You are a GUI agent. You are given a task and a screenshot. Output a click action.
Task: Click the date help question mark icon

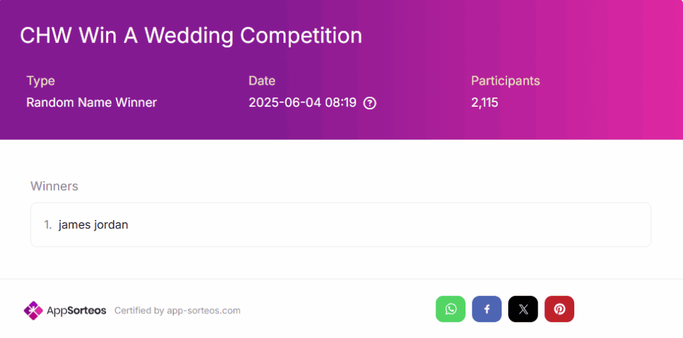370,103
